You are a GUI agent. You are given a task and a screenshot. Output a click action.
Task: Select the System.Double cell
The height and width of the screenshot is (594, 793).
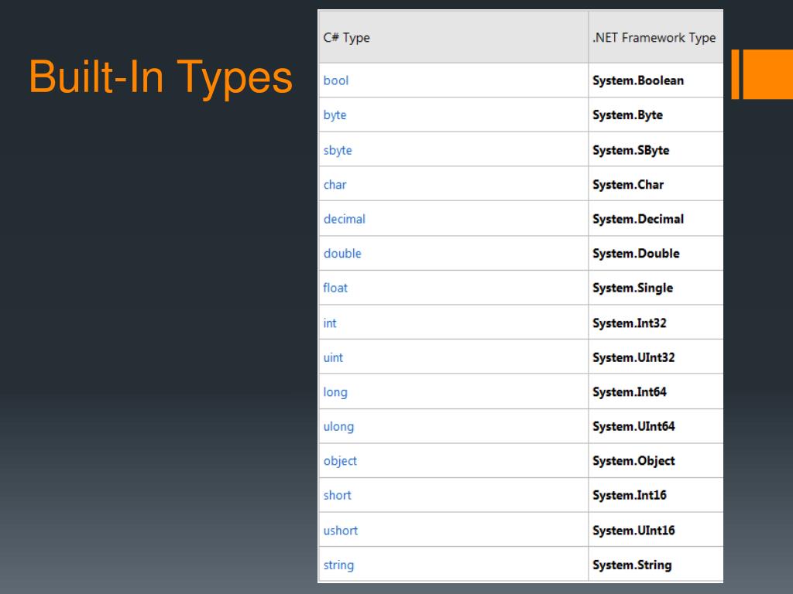pyautogui.click(x=655, y=253)
